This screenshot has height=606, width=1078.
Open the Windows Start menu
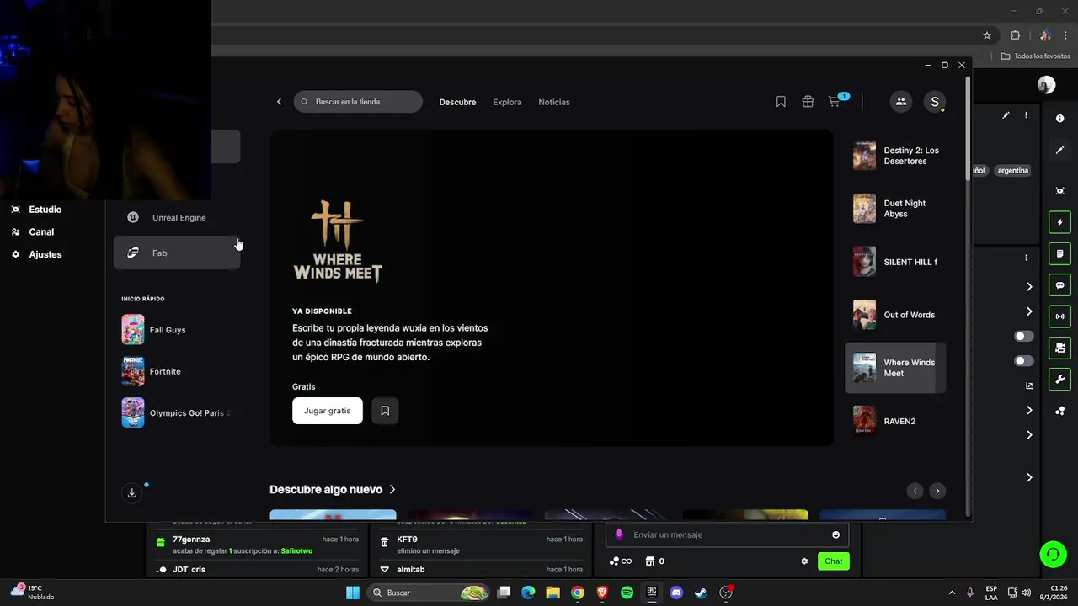point(353,593)
